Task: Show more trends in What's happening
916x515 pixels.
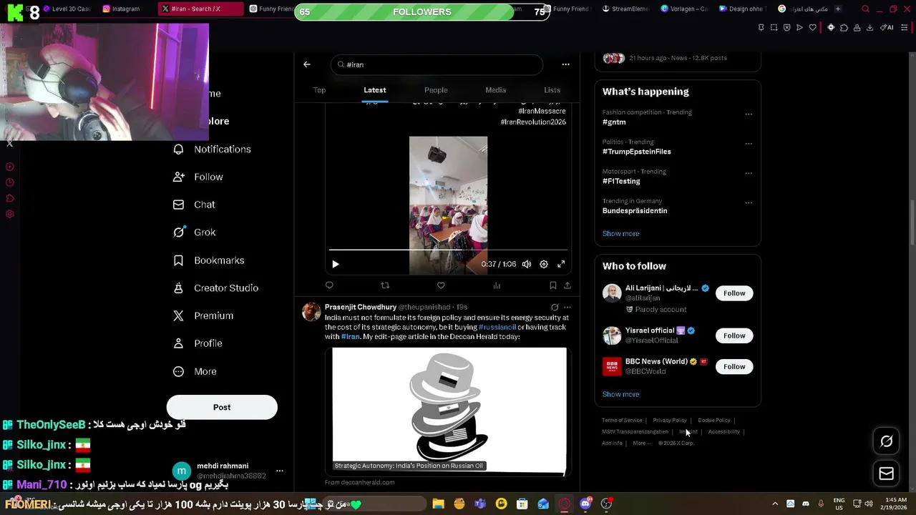Action: point(620,234)
